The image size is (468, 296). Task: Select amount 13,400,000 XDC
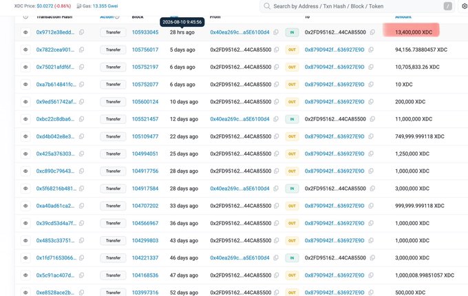pos(414,32)
